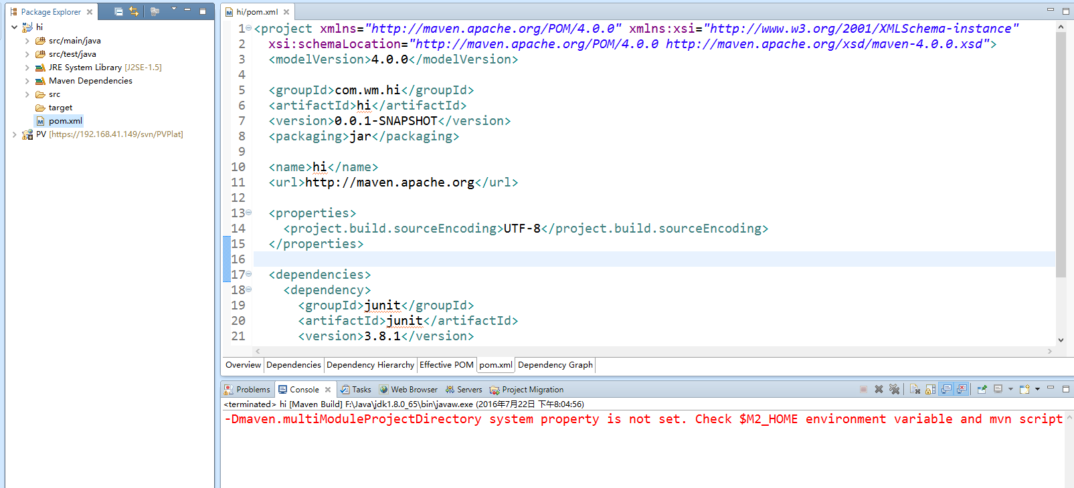Minimize the Package Explorer view

coord(187,10)
